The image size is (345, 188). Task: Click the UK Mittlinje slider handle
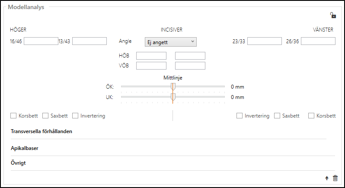(173, 97)
